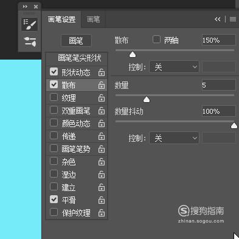Enable the 湿边 checkbox

coord(54,174)
